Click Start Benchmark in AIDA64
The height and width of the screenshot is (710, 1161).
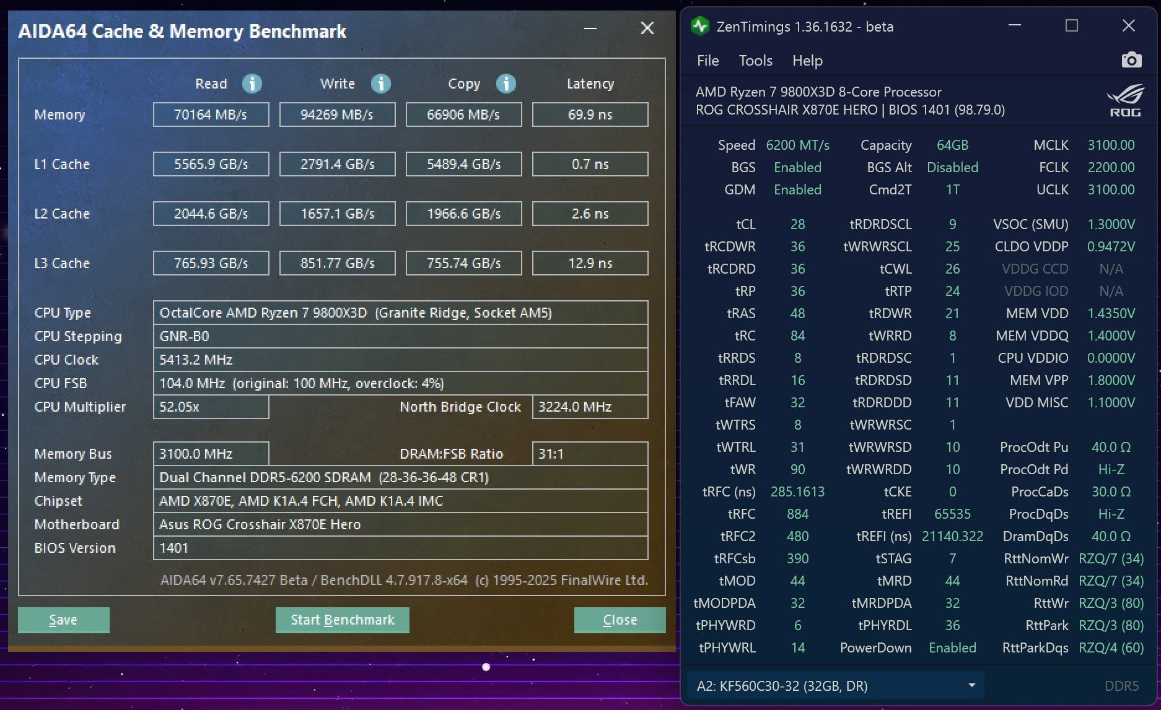(343, 620)
